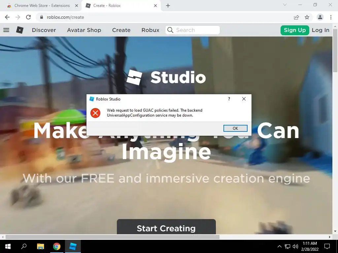Screen dimensions: 338x253
Task: Show hidden system tray icons
Action: [x=279, y=246]
